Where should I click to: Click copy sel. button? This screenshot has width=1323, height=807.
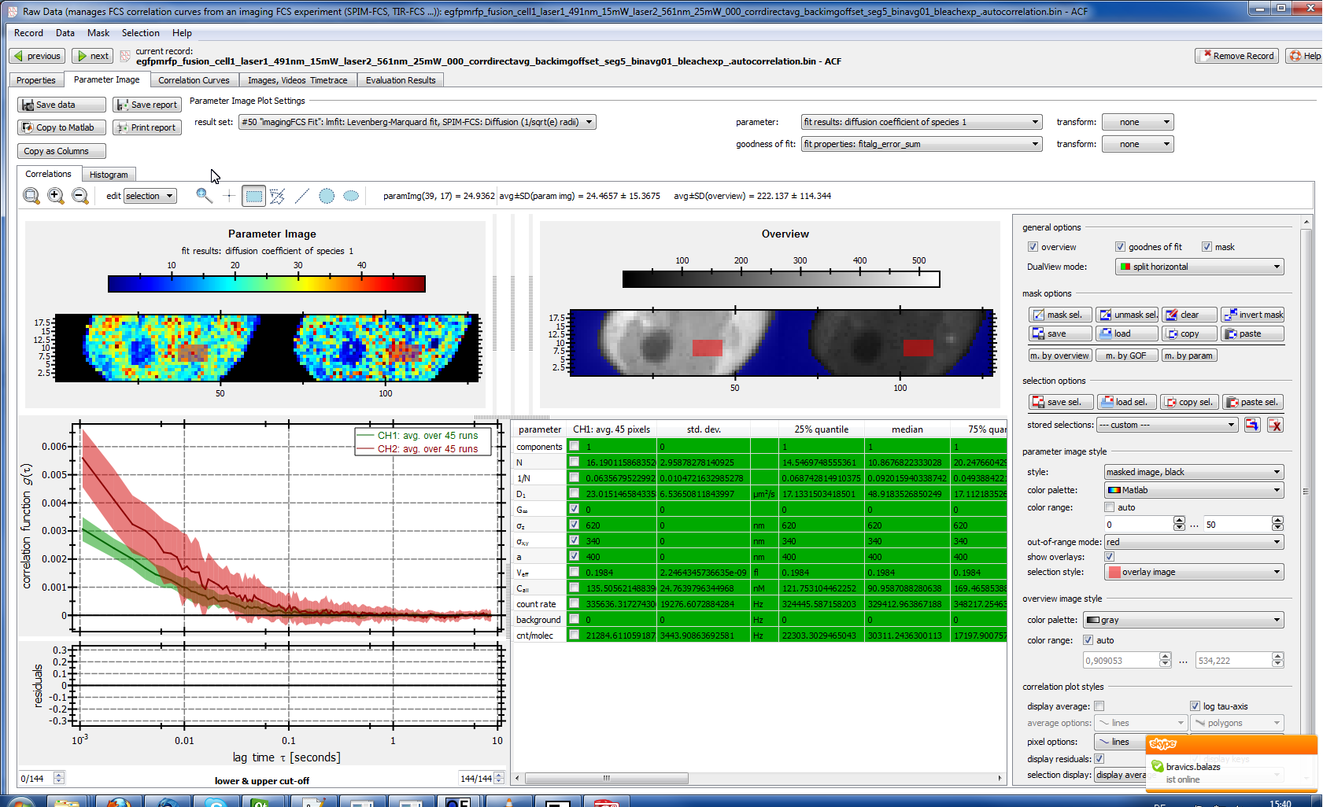[1189, 402]
